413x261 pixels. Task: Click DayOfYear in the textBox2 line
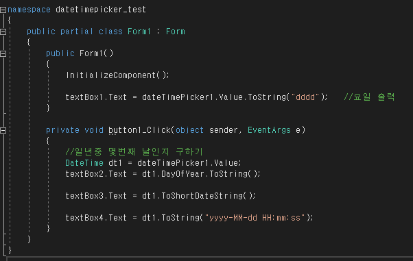pyautogui.click(x=182, y=173)
